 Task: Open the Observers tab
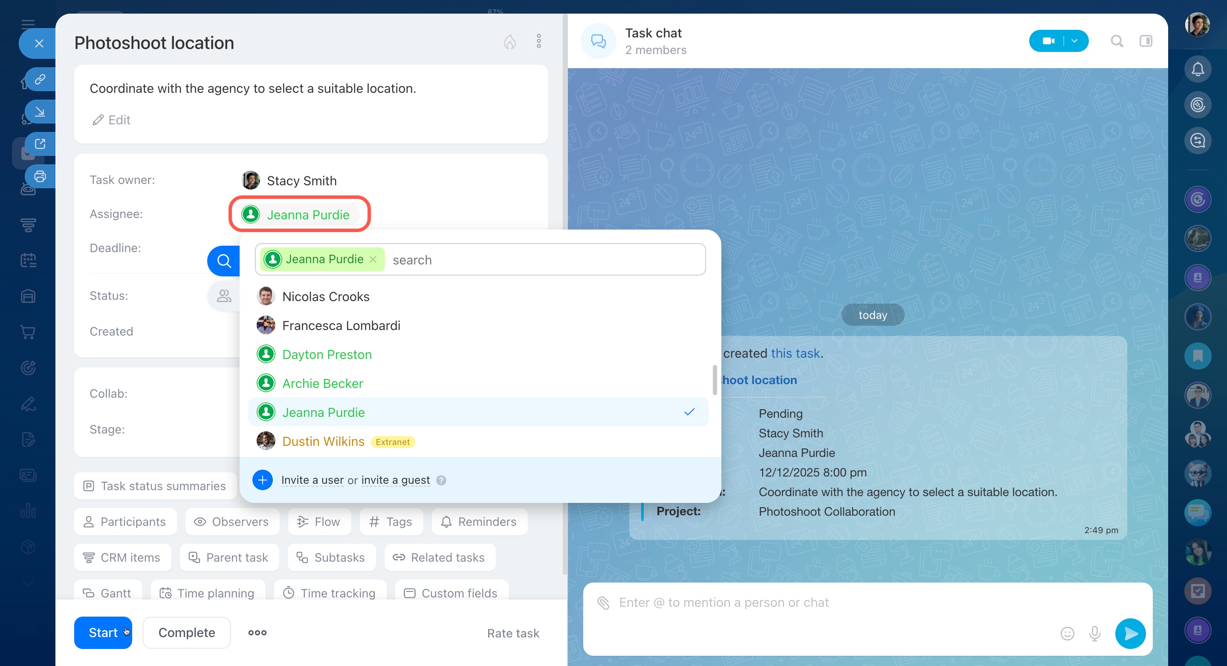232,522
